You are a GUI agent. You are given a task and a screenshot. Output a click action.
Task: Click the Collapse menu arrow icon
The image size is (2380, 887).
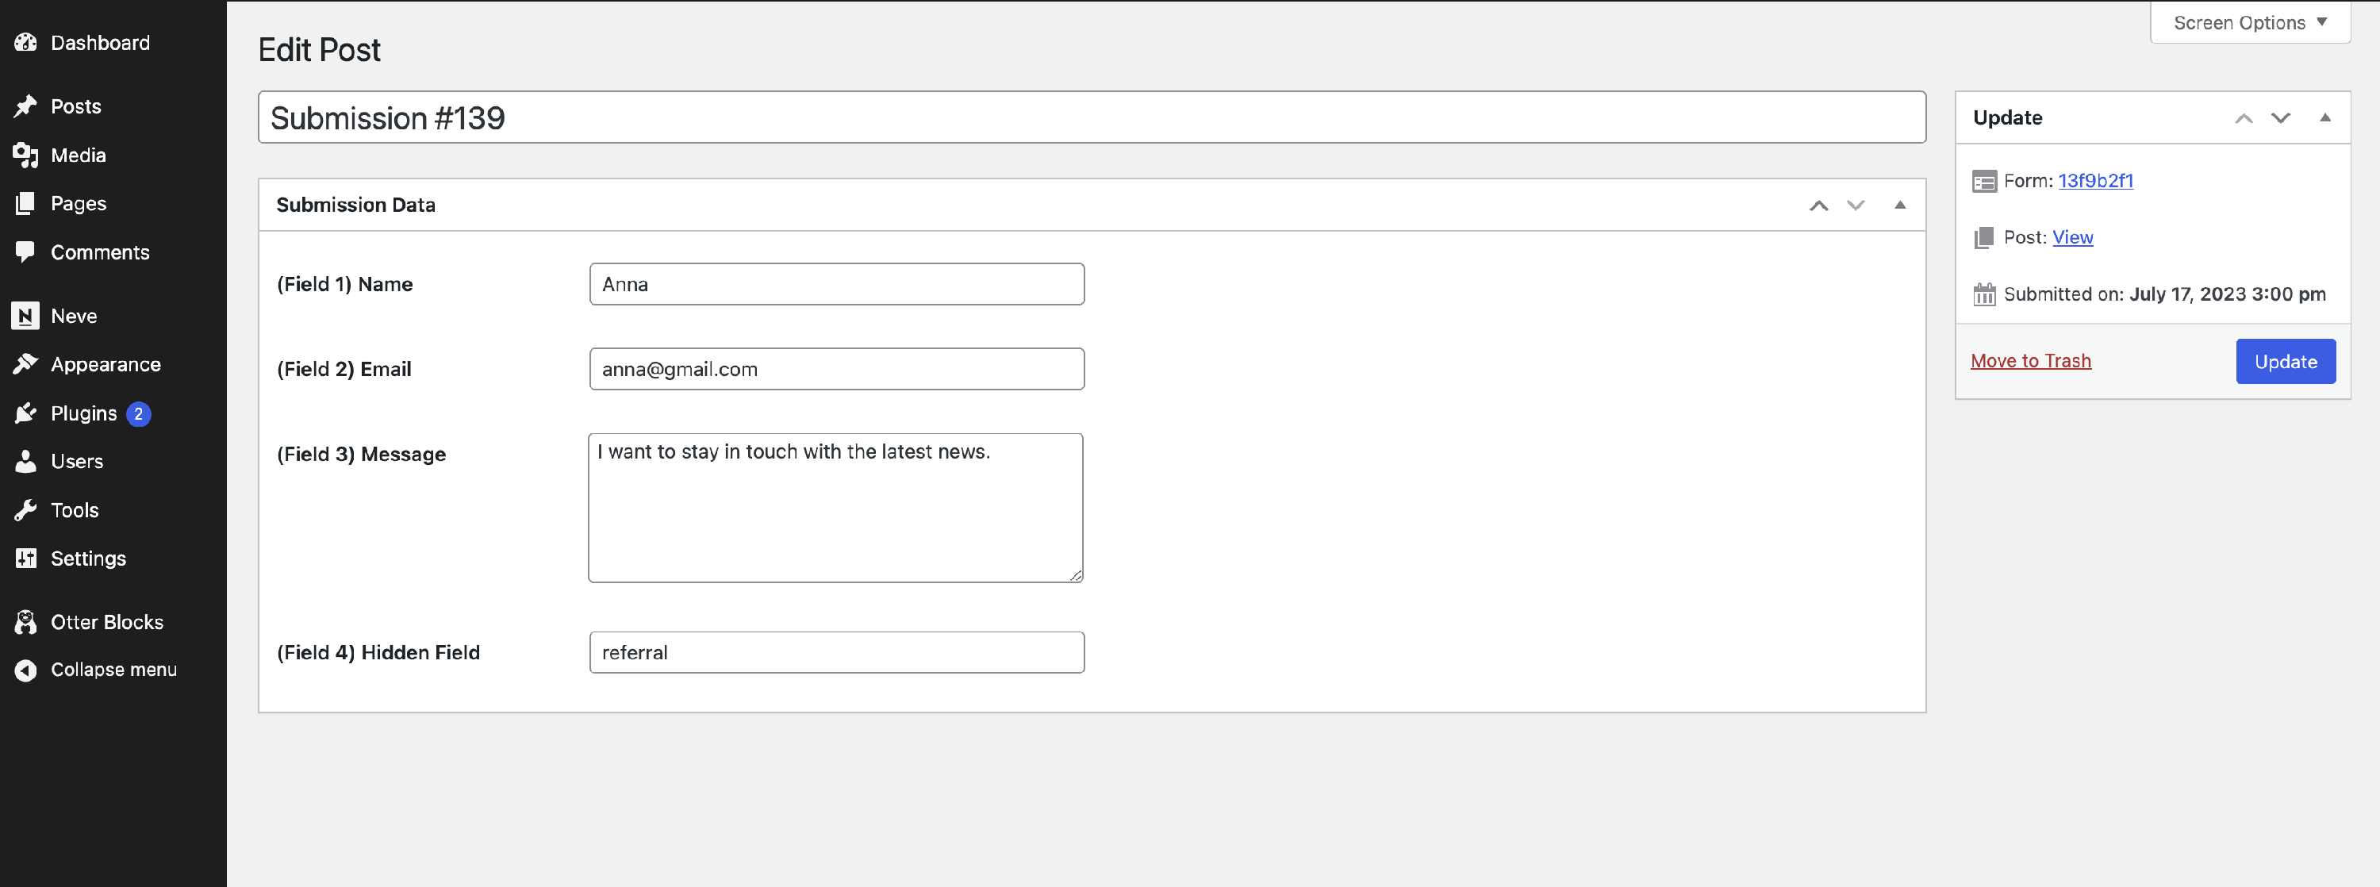coord(26,670)
